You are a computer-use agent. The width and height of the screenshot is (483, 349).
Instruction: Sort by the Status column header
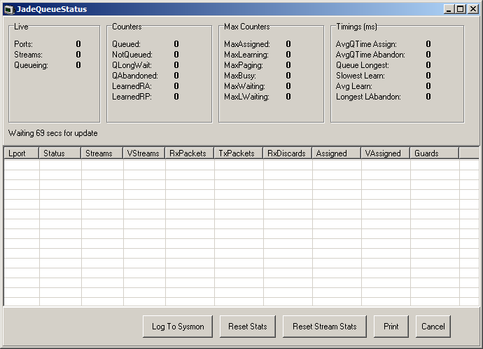(x=60, y=153)
